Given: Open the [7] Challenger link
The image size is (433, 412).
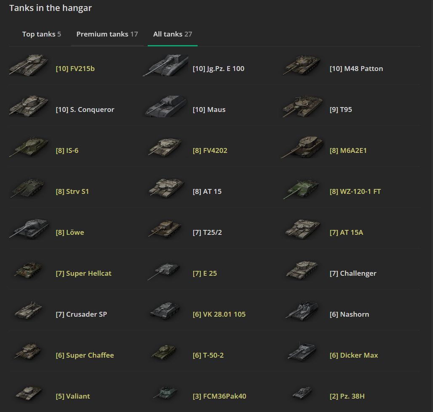Looking at the screenshot, I should (353, 274).
